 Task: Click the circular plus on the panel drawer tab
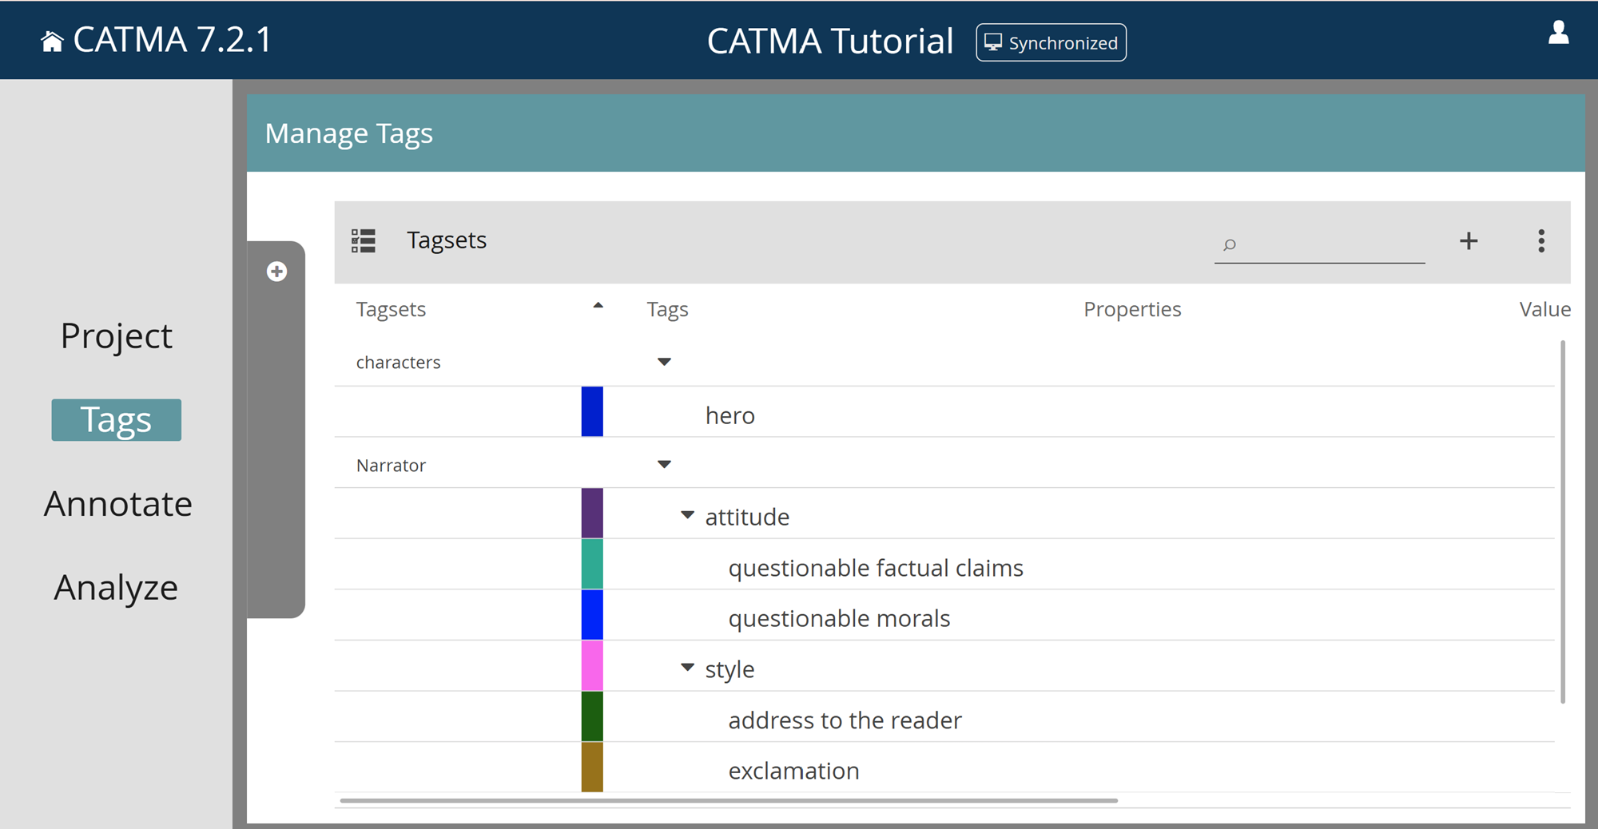[x=276, y=272]
